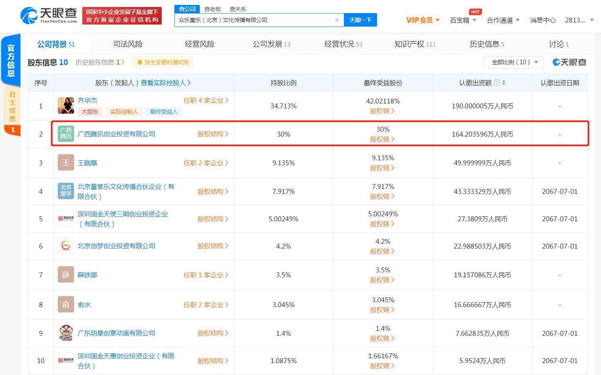
Task: Open the 全部比例（10）dropdown
Action: tap(514, 62)
